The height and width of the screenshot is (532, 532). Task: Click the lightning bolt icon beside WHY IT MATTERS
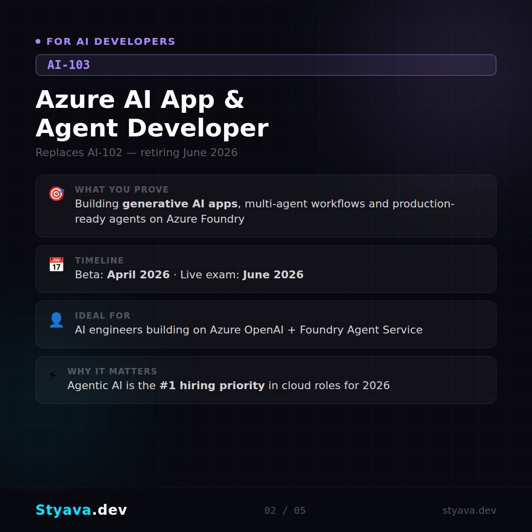tap(53, 375)
